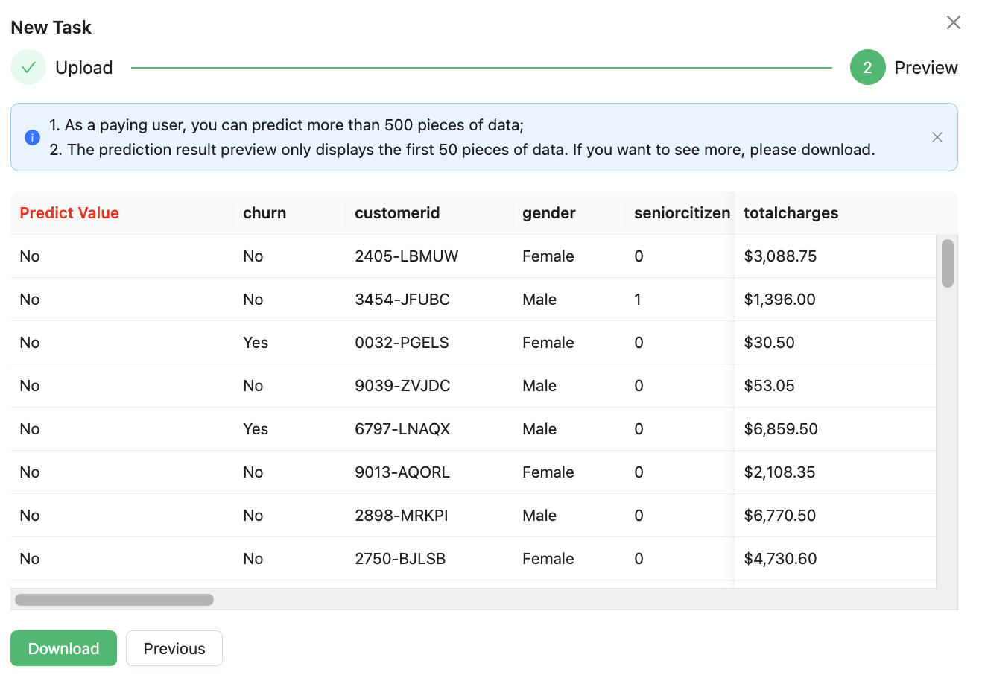Click the gender column header

[548, 213]
